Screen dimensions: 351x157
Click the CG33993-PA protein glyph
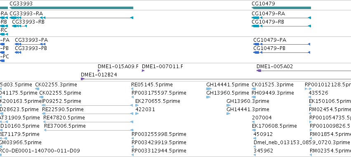(30, 44)
